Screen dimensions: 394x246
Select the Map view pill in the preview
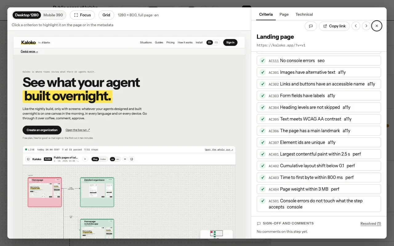[x=95, y=159]
